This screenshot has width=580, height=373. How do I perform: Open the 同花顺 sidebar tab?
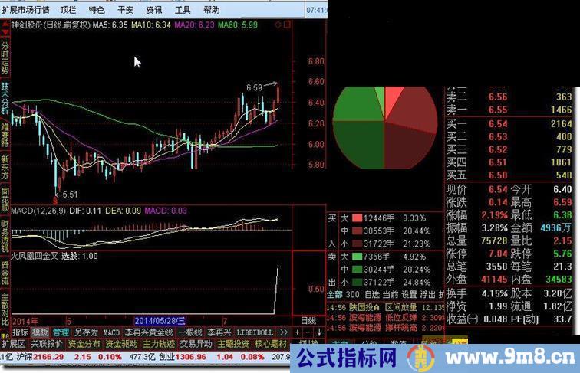(5, 199)
